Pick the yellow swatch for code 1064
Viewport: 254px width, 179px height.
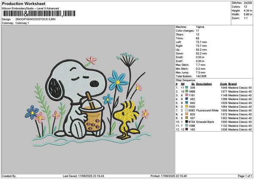pyautogui.click(x=187, y=106)
